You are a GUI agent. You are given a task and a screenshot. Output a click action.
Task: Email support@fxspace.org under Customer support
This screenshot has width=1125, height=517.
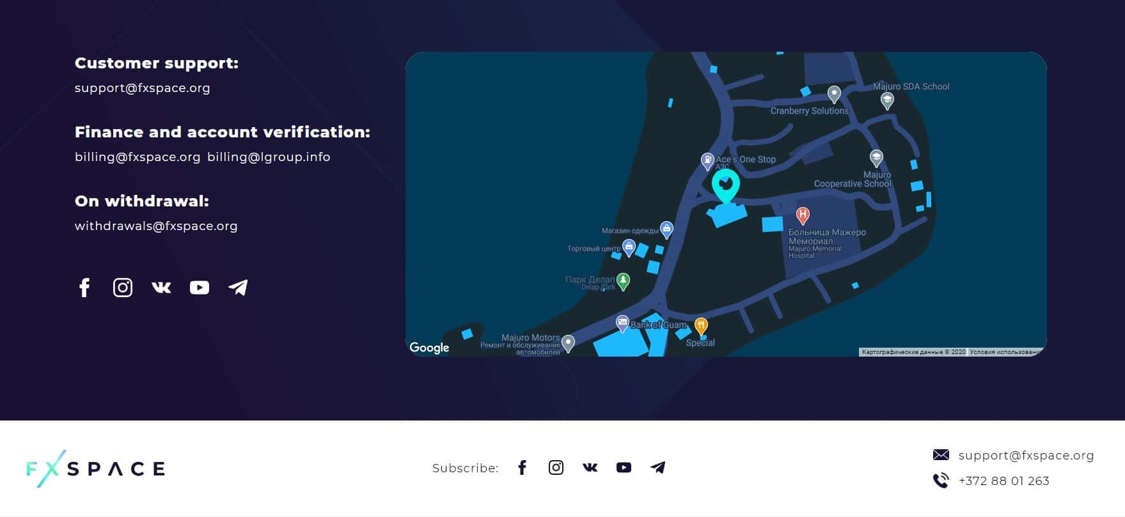pos(143,88)
